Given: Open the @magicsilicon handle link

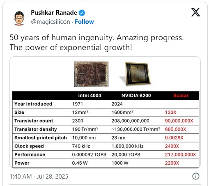Looking at the screenshot, I should click(x=51, y=22).
